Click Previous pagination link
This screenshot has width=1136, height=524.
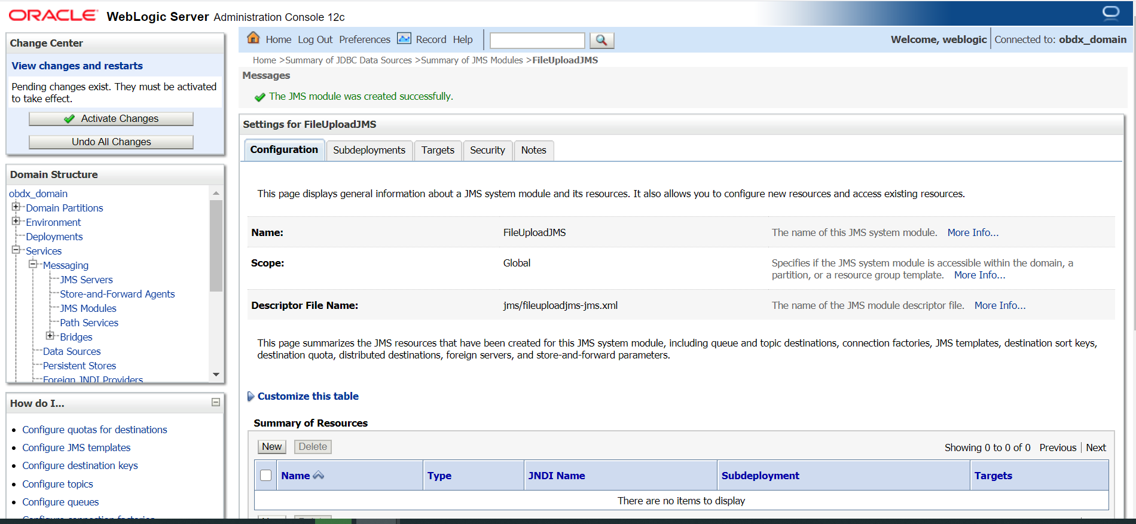pos(1058,448)
